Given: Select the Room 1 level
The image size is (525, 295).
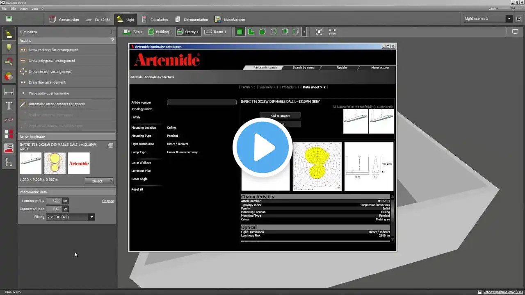Looking at the screenshot, I should [216, 32].
